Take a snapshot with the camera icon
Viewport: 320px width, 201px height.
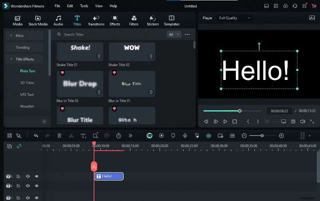click(x=293, y=121)
